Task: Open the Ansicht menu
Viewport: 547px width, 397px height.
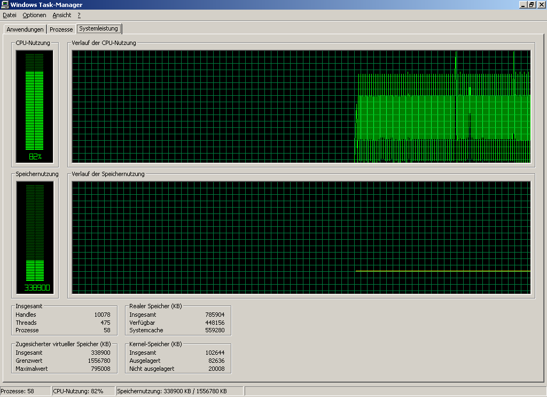Action: click(x=62, y=15)
